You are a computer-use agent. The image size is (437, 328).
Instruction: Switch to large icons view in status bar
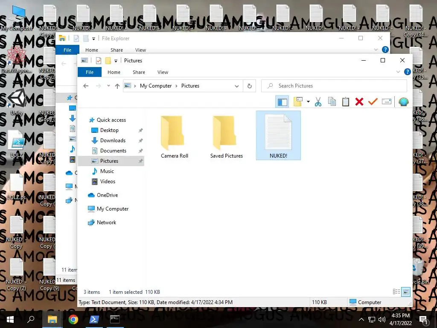[406, 292]
